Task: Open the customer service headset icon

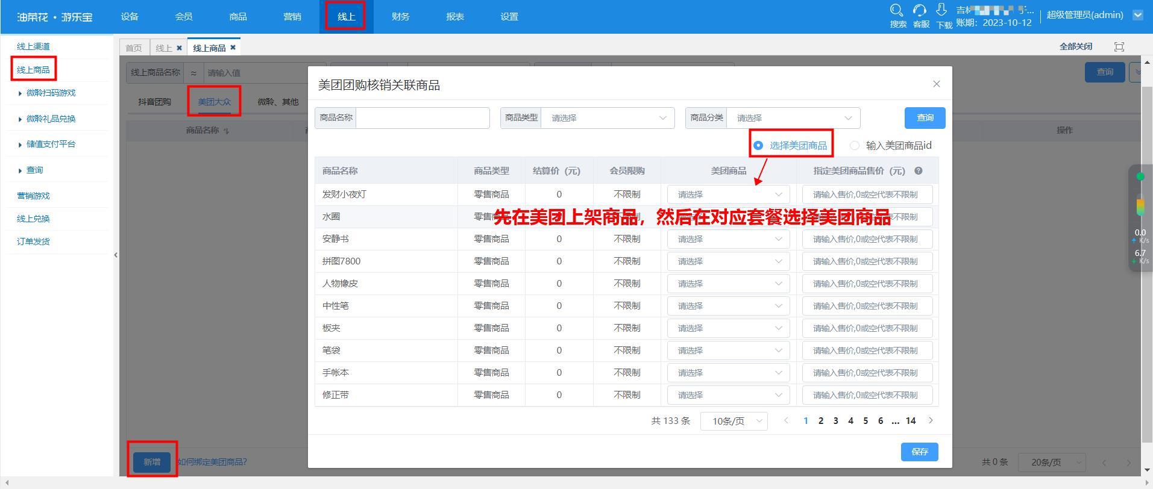Action: point(919,10)
